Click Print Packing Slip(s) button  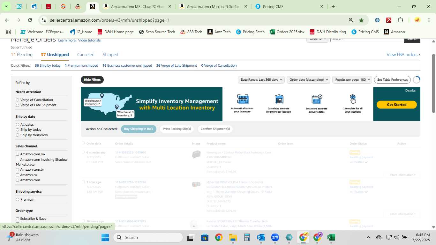pyautogui.click(x=177, y=129)
